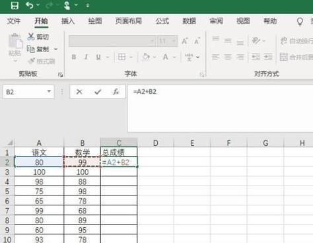Open the font size dropdown
This screenshot has height=243, width=313.
coord(174,41)
